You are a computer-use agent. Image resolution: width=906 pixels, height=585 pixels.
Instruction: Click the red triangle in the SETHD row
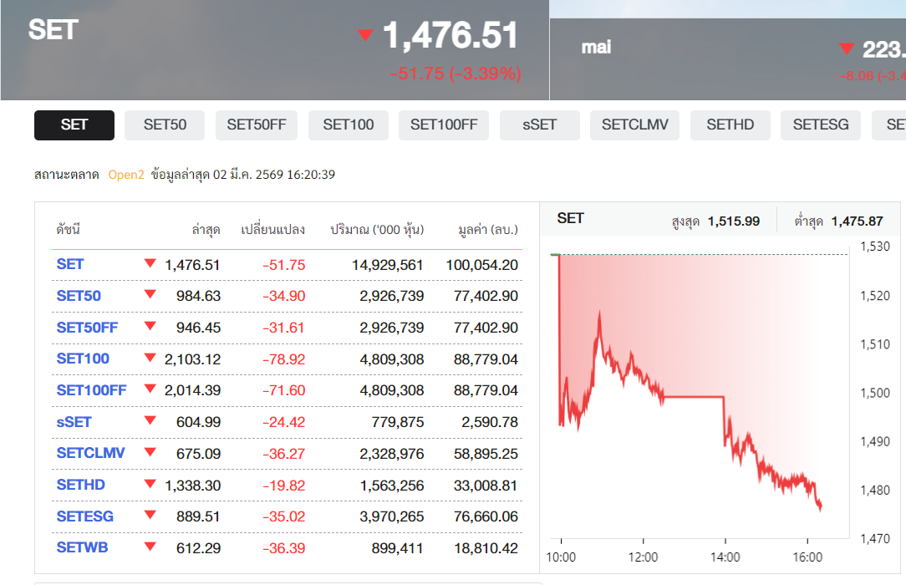150,484
